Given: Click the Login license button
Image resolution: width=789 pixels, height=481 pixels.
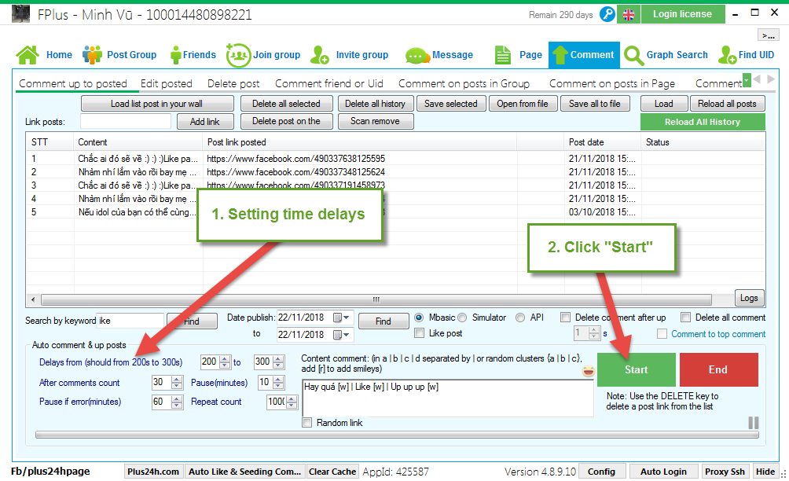Looking at the screenshot, I should click(x=683, y=14).
